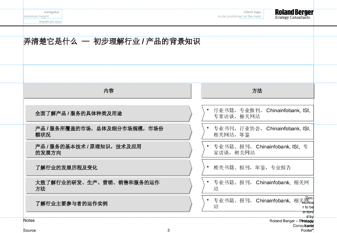Screen dimensions: 337x233
Task: Click the 了解行业主要参与者的运作实例 arrow box
Action: coord(108,204)
